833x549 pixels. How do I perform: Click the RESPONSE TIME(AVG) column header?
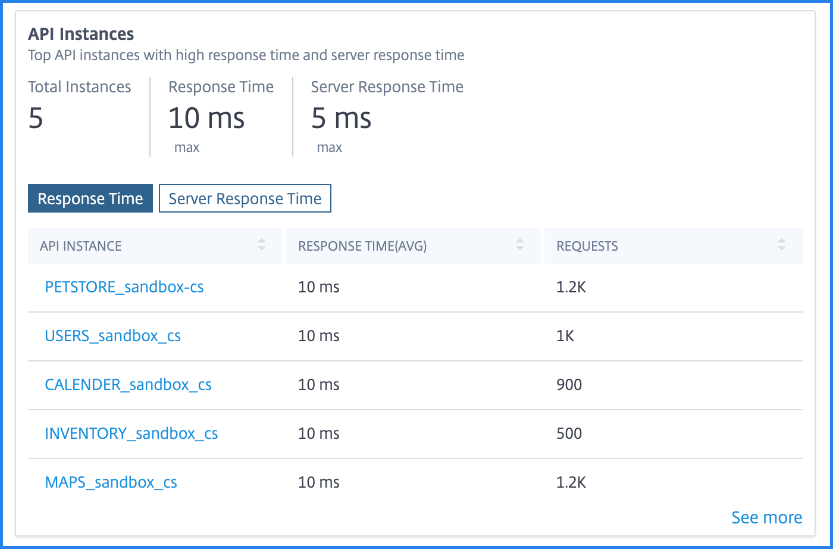tap(414, 246)
